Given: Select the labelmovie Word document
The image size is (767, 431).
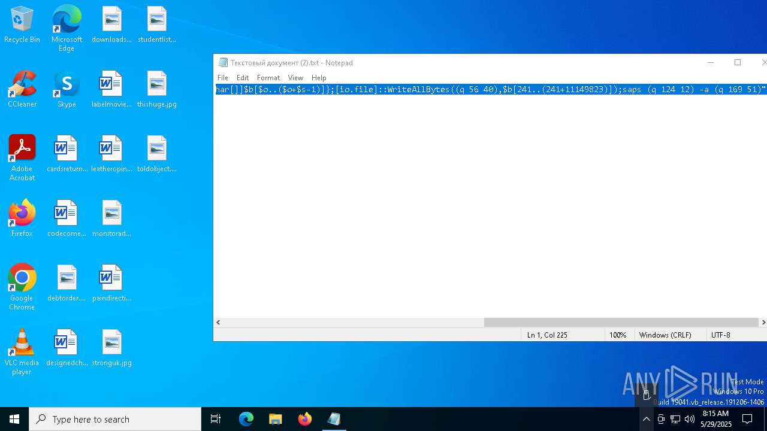Looking at the screenshot, I should pyautogui.click(x=111, y=90).
